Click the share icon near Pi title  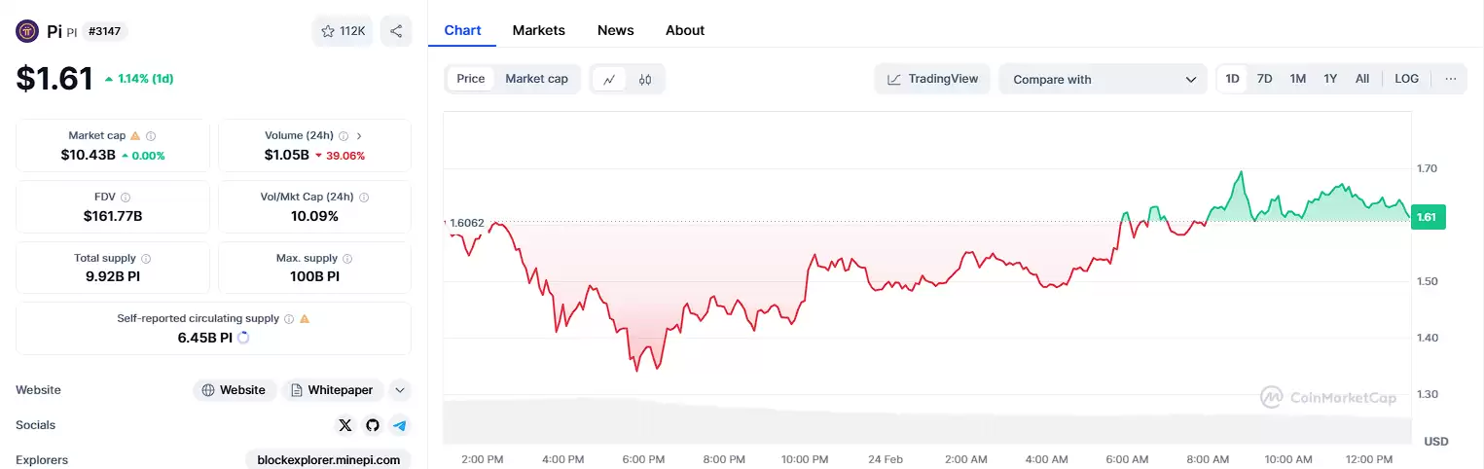click(396, 31)
